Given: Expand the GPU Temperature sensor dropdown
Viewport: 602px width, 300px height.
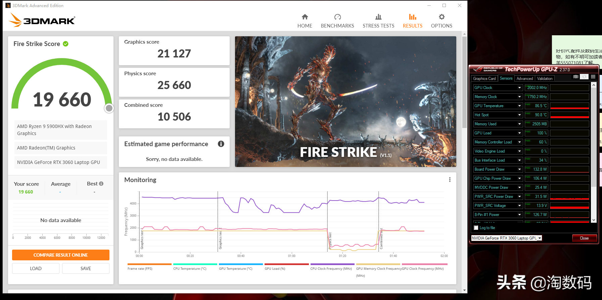Looking at the screenshot, I should (x=519, y=106).
